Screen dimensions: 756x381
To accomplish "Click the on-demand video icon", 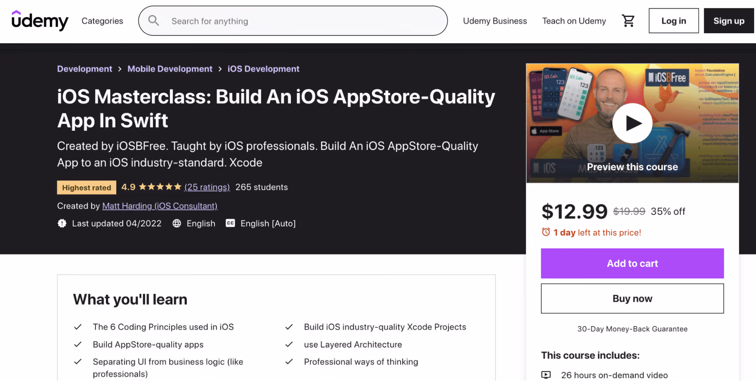I will tap(546, 375).
